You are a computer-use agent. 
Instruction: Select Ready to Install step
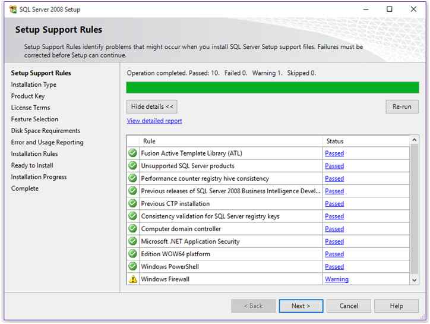[32, 165]
